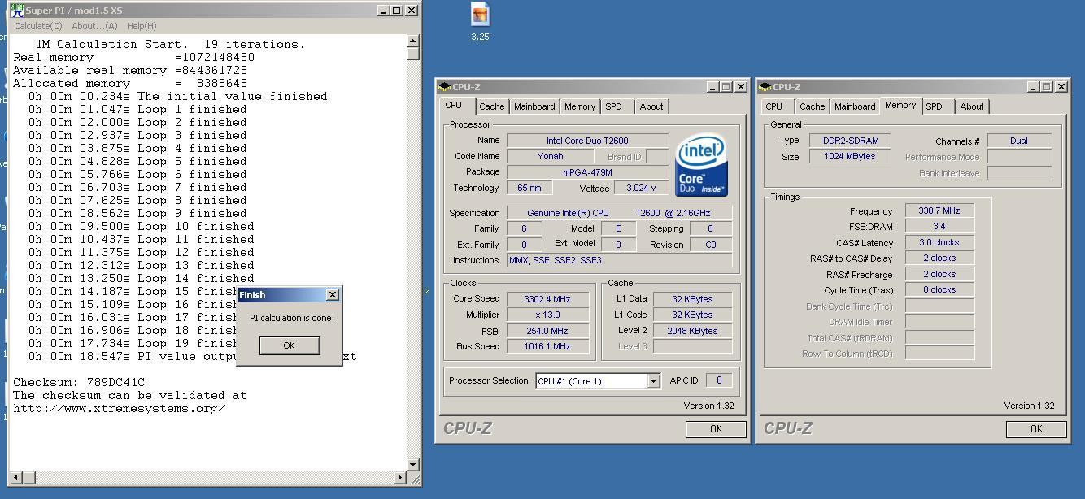Switch to Cache tab in right CPU-Z window

coord(812,106)
